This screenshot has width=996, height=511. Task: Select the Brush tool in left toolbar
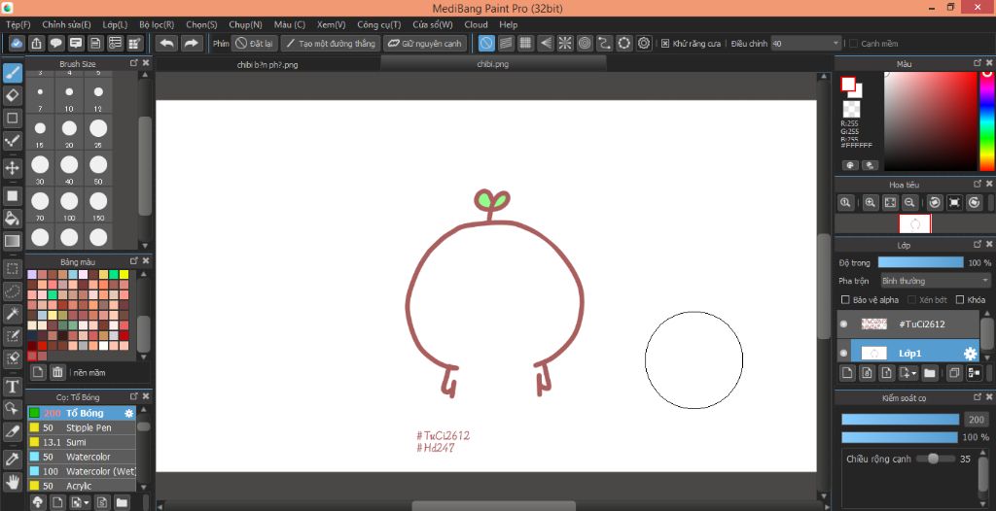(12, 73)
